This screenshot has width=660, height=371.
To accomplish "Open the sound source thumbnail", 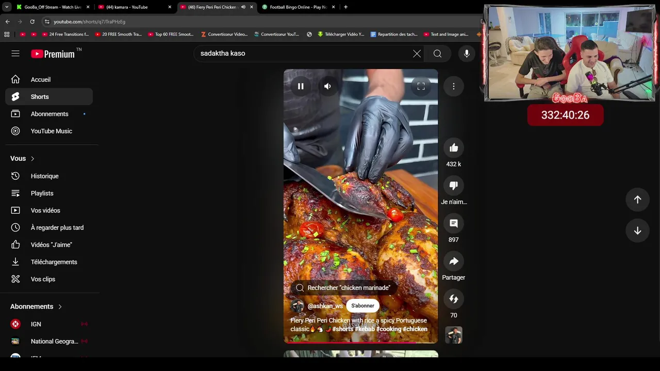I will (x=454, y=335).
